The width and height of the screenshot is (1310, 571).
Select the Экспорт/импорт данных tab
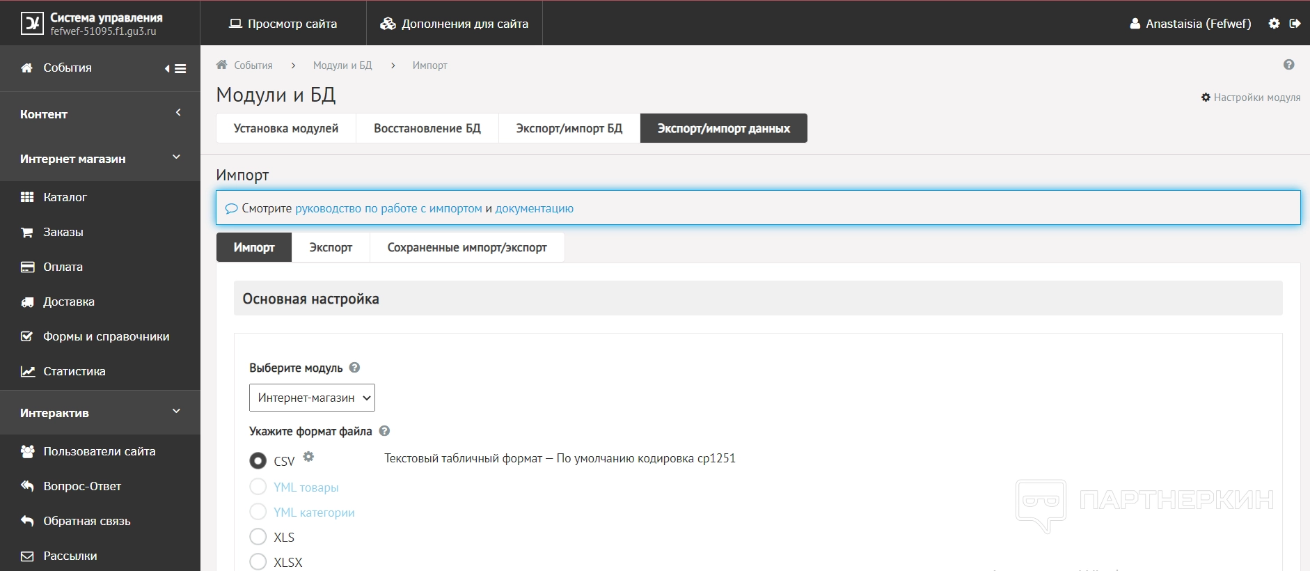point(724,128)
